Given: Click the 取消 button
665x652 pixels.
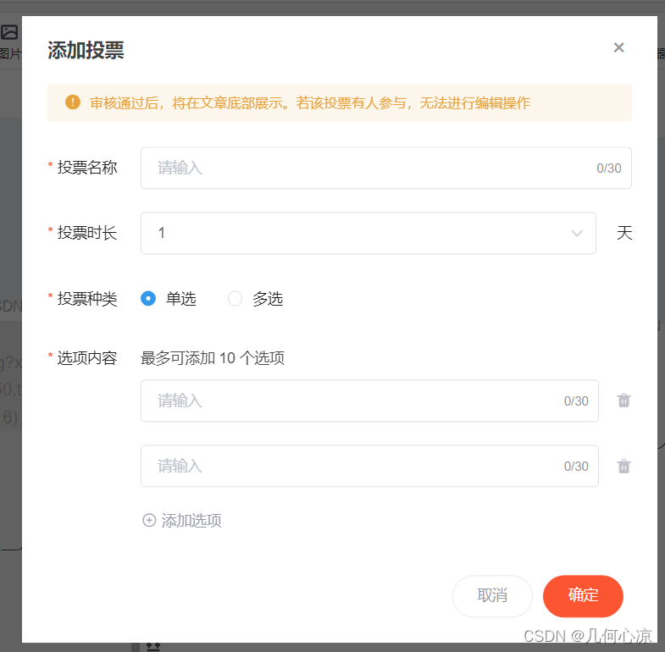Looking at the screenshot, I should 492,595.
